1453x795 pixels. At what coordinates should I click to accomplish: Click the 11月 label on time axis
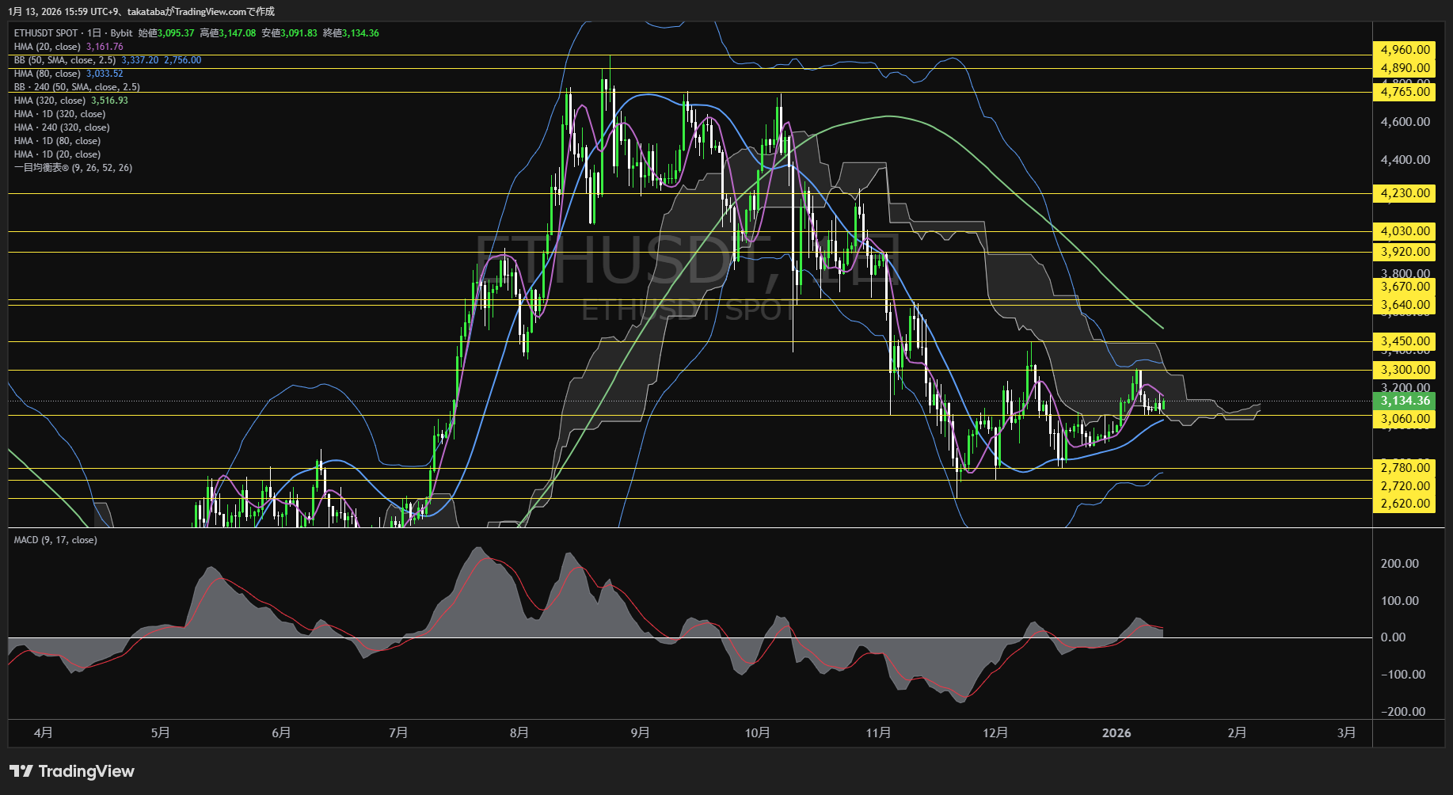click(x=878, y=733)
